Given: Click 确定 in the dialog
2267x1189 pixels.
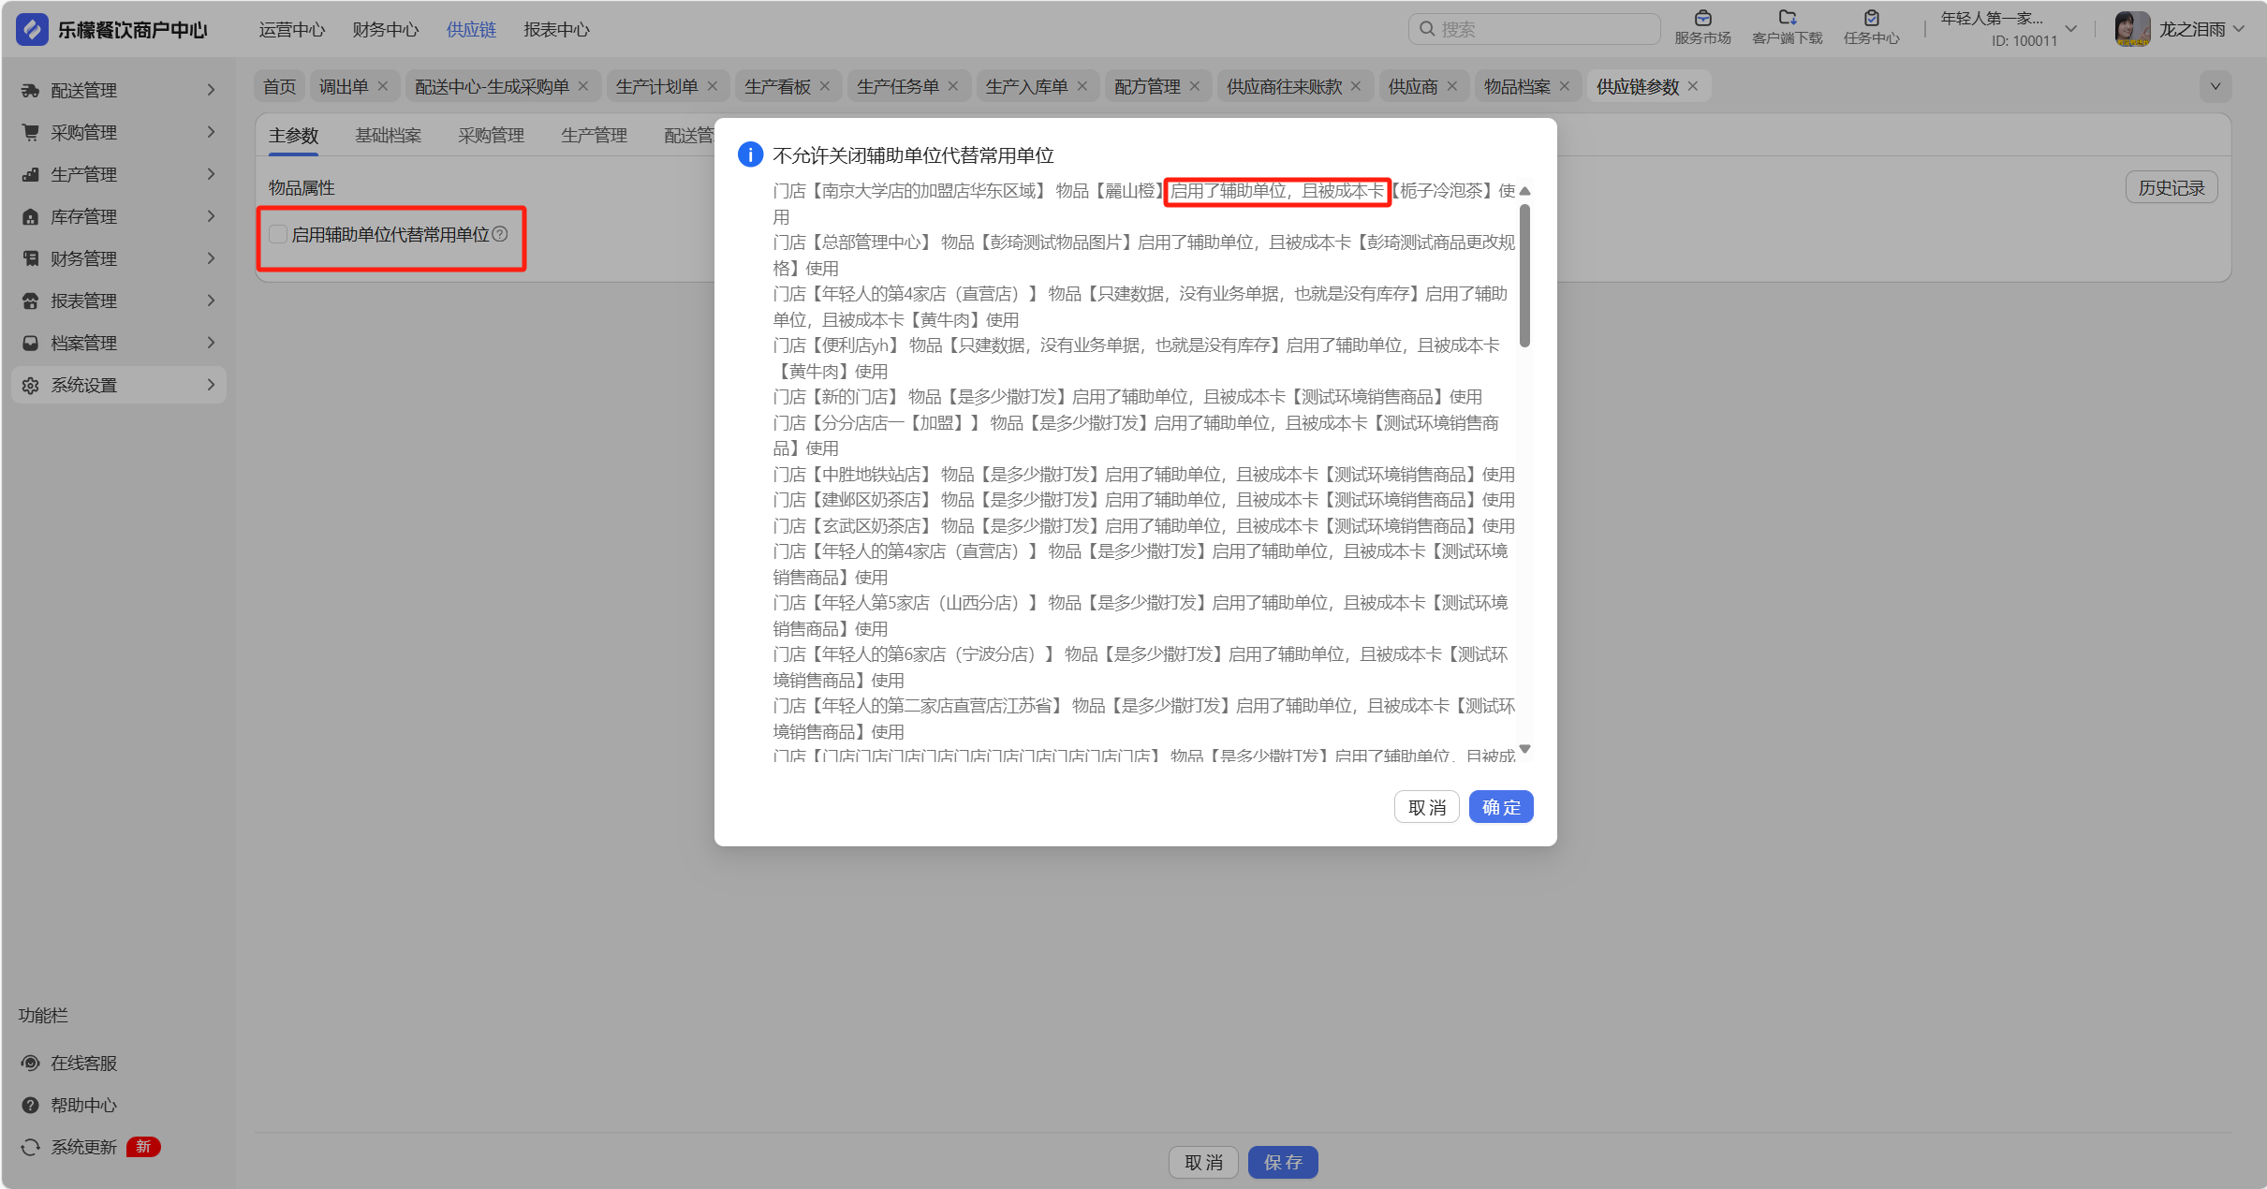Looking at the screenshot, I should 1501,807.
